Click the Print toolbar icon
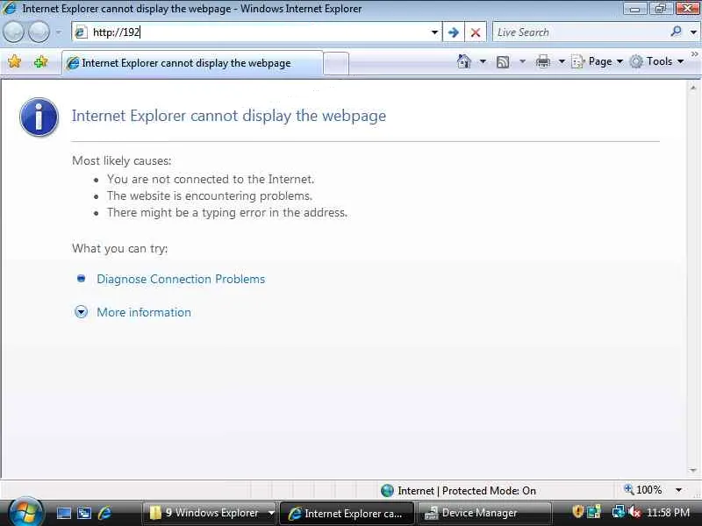The width and height of the screenshot is (702, 526). click(x=542, y=61)
